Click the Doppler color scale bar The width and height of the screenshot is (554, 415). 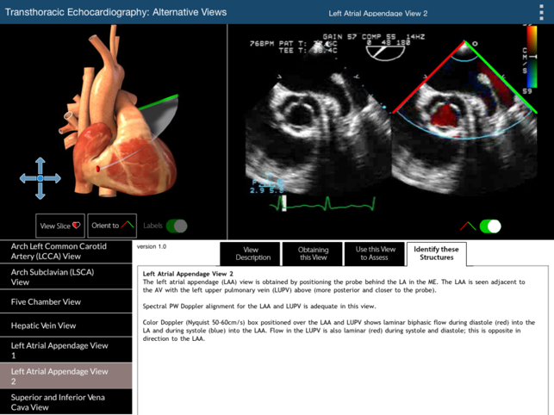pos(530,56)
